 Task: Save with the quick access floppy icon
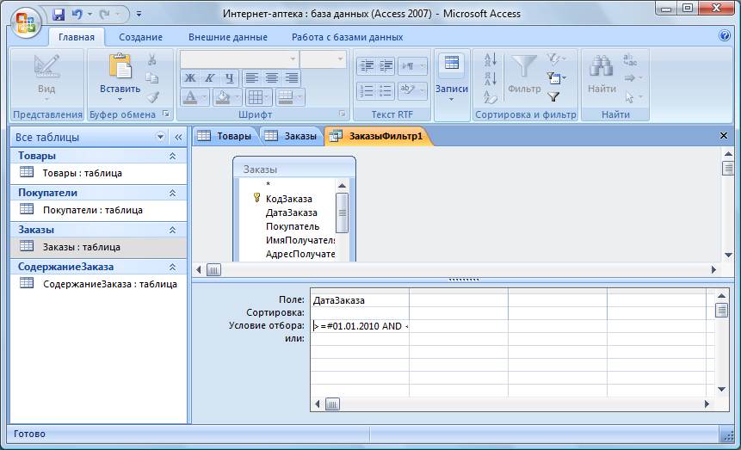(59, 14)
